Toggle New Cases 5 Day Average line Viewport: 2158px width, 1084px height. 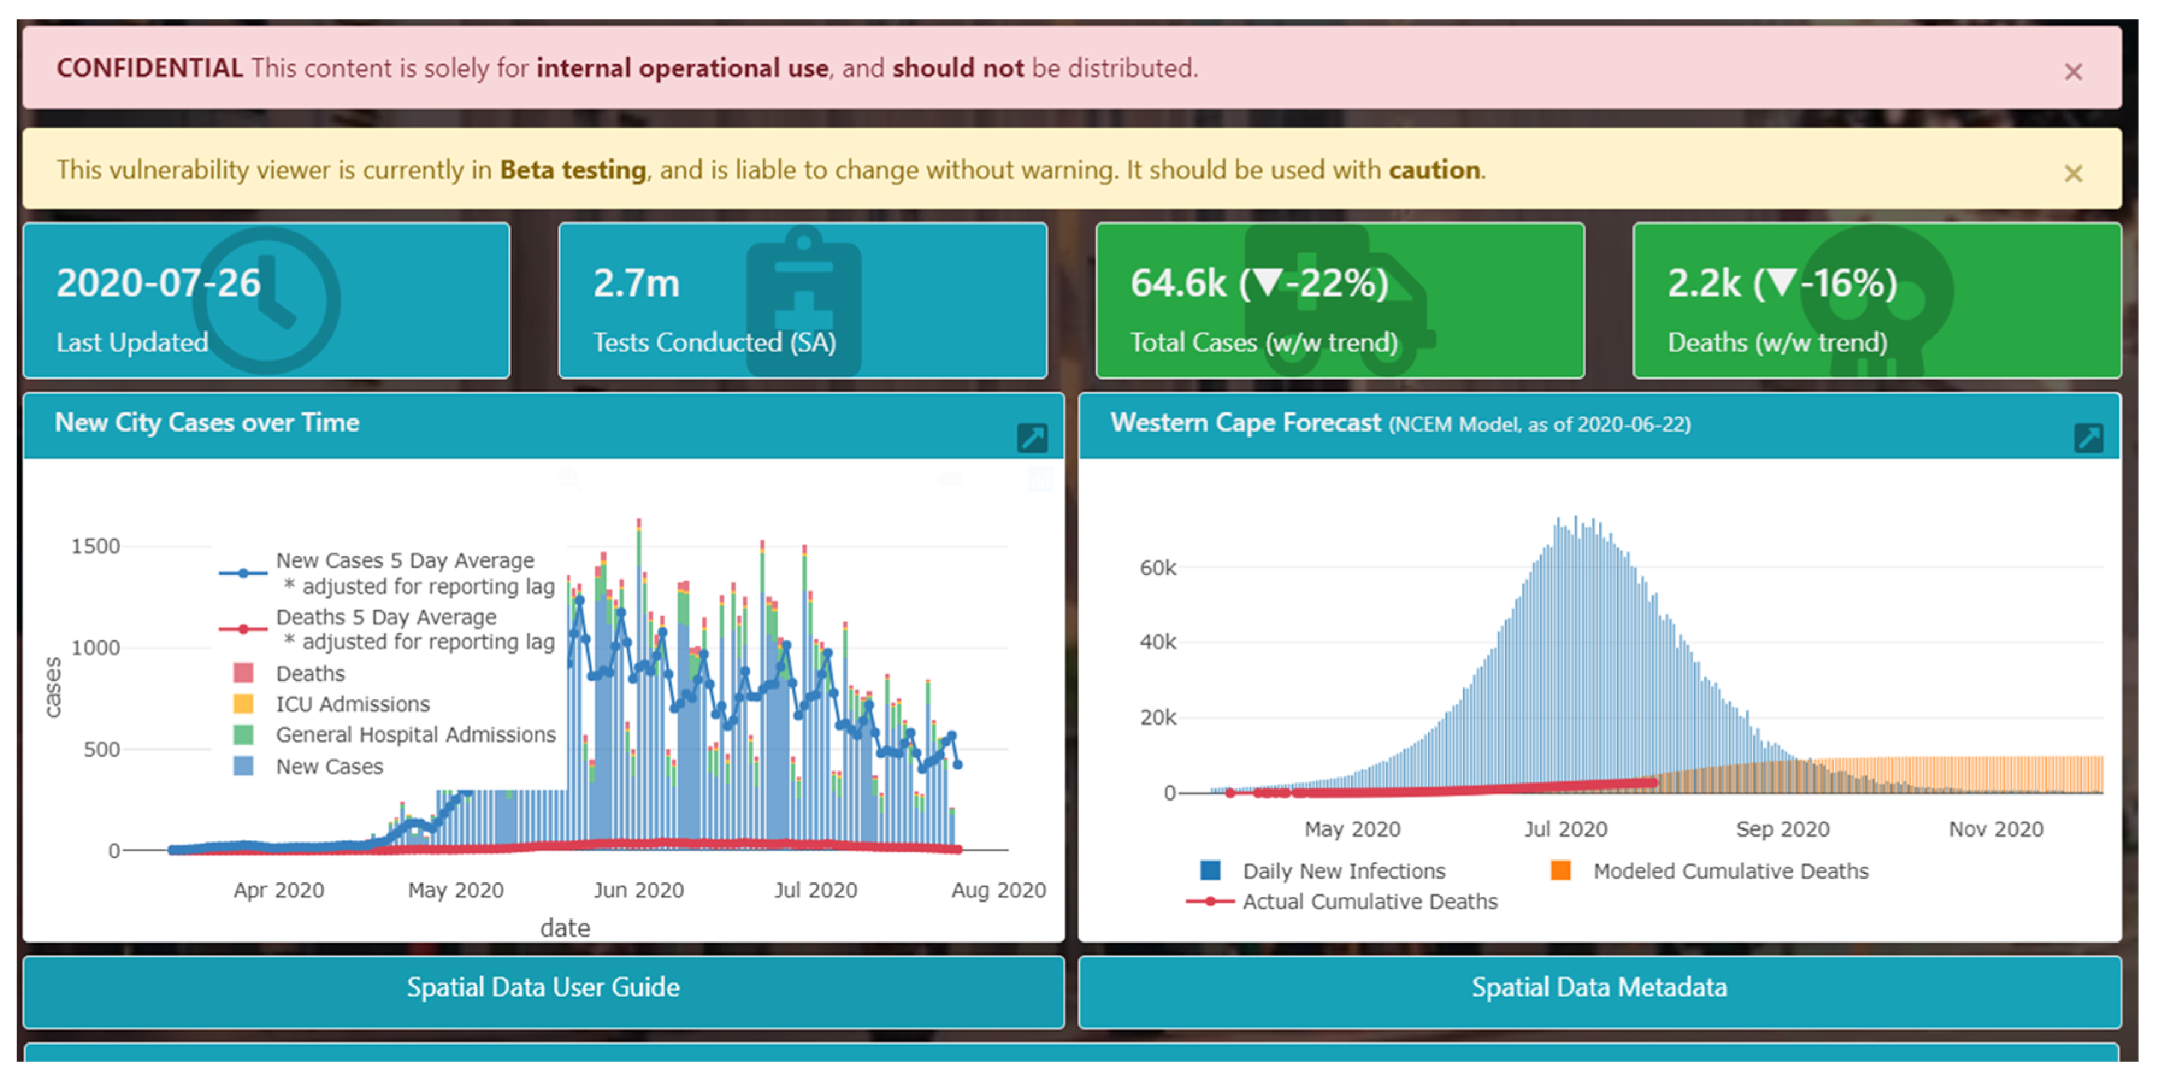tap(405, 560)
